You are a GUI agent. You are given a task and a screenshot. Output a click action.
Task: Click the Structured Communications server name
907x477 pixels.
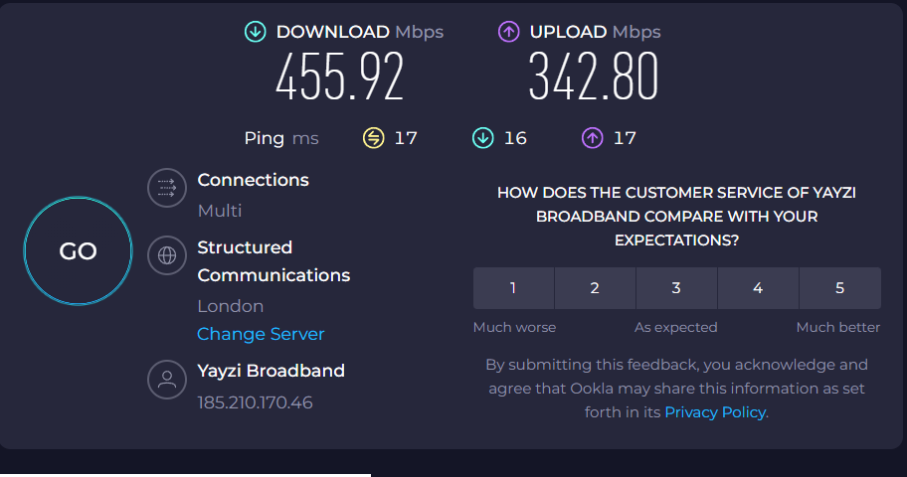[273, 261]
